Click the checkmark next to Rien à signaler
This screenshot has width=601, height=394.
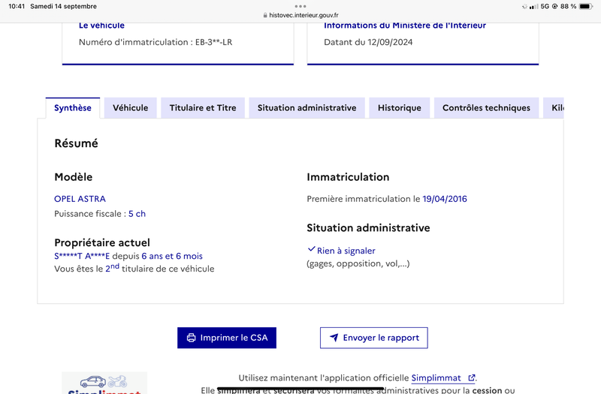[x=311, y=249]
